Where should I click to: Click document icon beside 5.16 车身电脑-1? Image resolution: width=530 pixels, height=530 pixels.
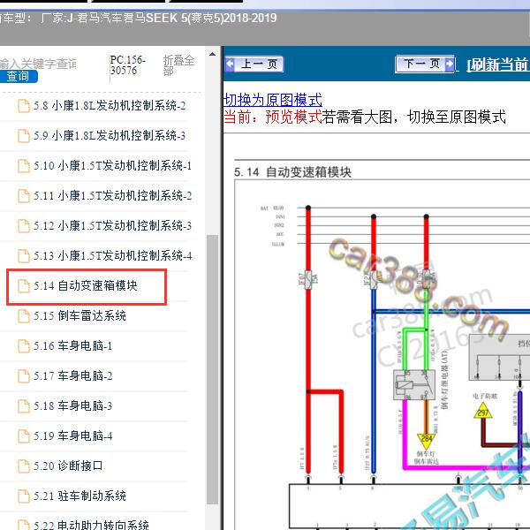coord(24,345)
